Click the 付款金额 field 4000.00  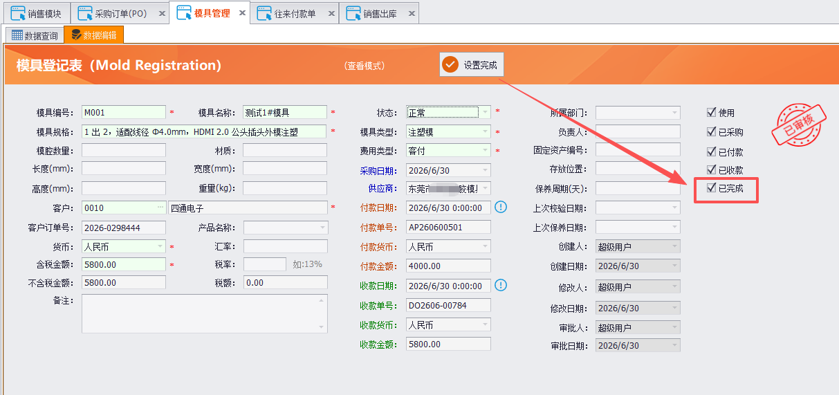pyautogui.click(x=449, y=266)
